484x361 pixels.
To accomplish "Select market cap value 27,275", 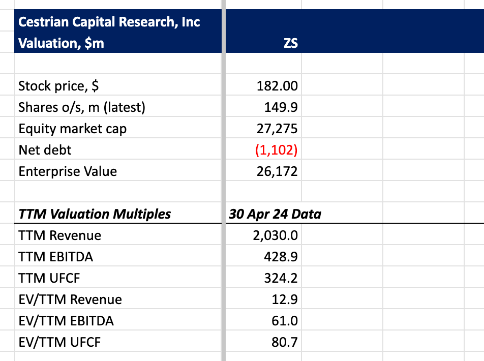I will click(277, 129).
